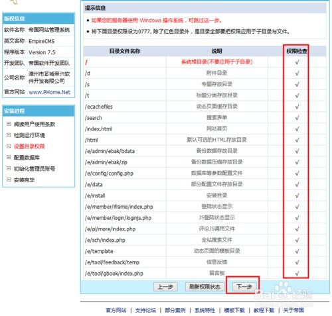The image size is (332, 316).
Task: Open the 模板下载 footer link
Action: [234, 310]
